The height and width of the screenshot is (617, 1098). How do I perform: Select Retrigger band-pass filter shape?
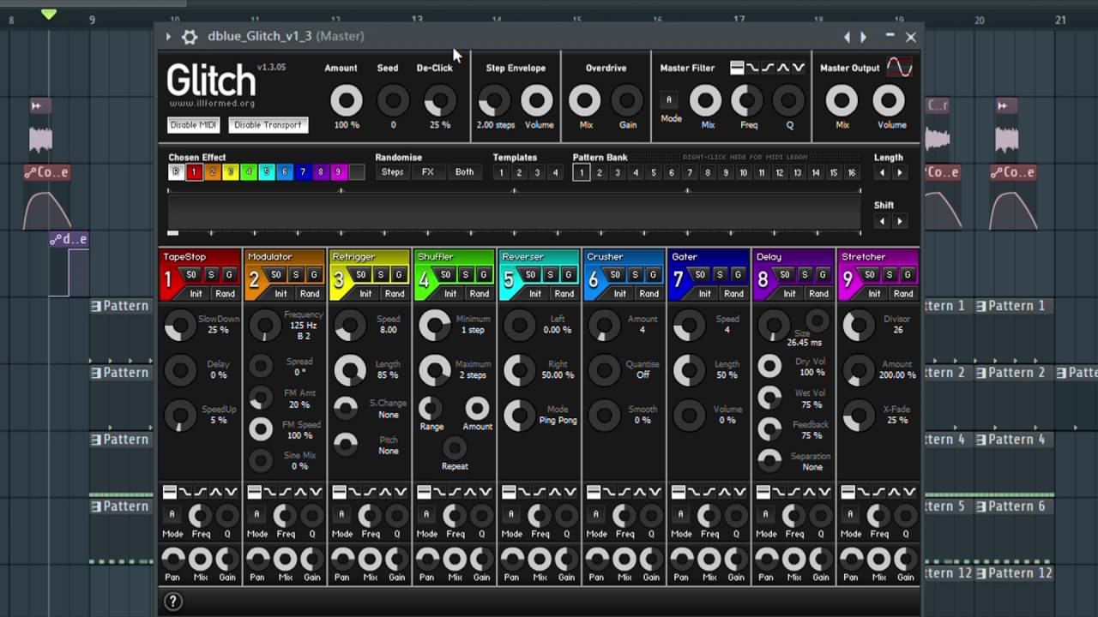pos(386,492)
